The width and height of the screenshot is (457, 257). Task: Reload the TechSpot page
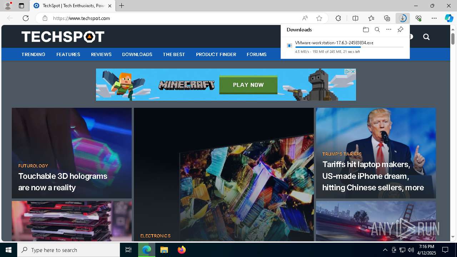pyautogui.click(x=26, y=18)
